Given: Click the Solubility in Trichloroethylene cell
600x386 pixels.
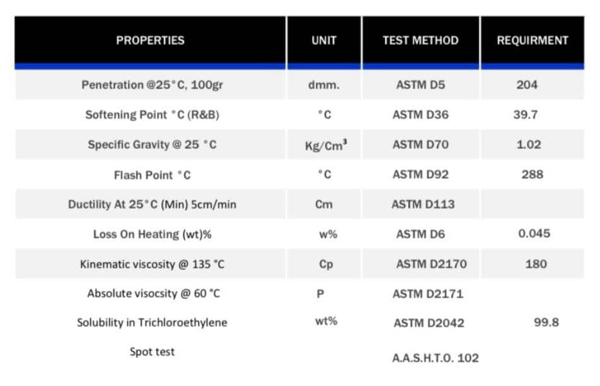Looking at the screenshot, I should click(x=152, y=322).
